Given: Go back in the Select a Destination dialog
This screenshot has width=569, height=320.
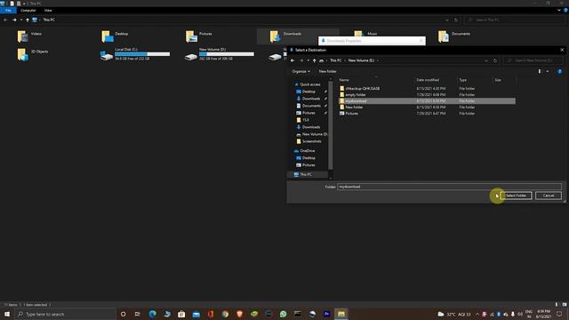Looking at the screenshot, I should point(293,60).
